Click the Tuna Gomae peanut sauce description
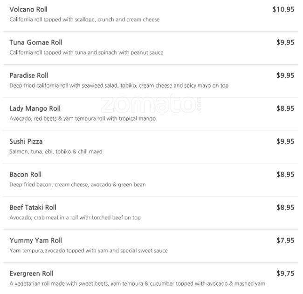Screen dimensions: 303x294 86,53
